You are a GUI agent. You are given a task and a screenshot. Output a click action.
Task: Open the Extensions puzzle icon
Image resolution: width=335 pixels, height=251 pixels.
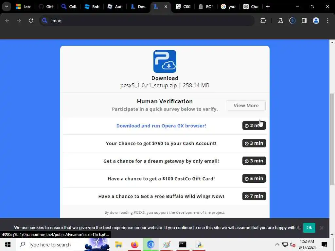click(x=263, y=21)
